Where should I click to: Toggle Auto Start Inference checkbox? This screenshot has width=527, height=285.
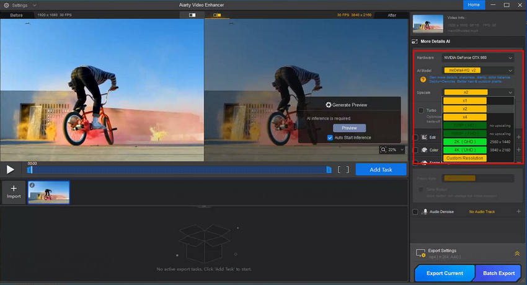pyautogui.click(x=330, y=138)
